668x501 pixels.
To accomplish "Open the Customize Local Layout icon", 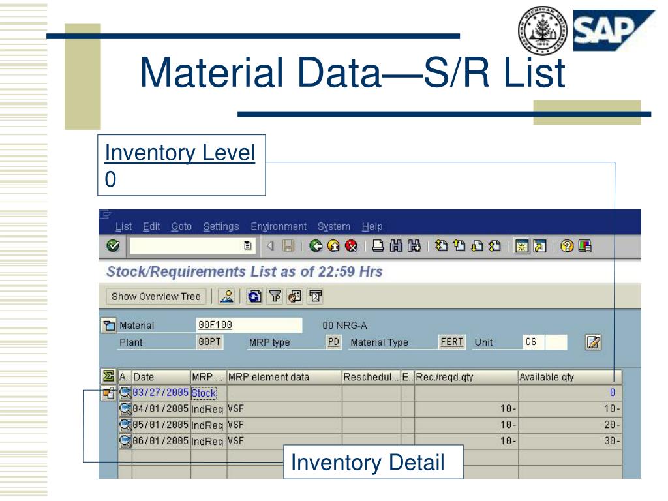I will [x=585, y=246].
